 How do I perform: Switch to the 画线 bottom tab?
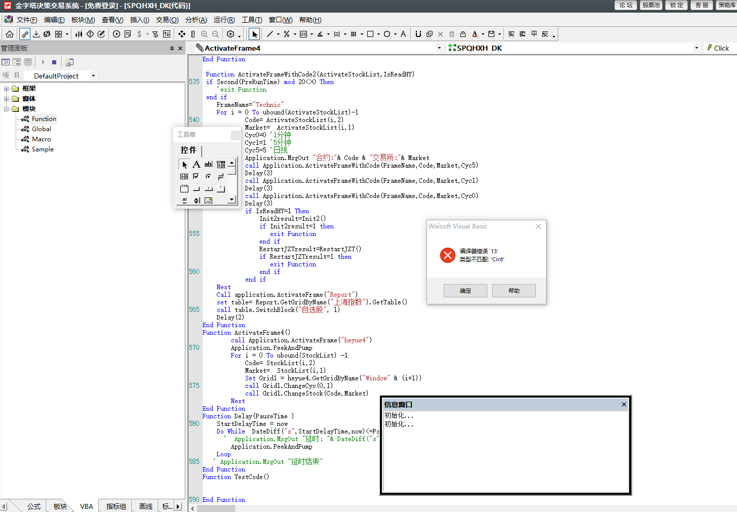click(x=146, y=506)
